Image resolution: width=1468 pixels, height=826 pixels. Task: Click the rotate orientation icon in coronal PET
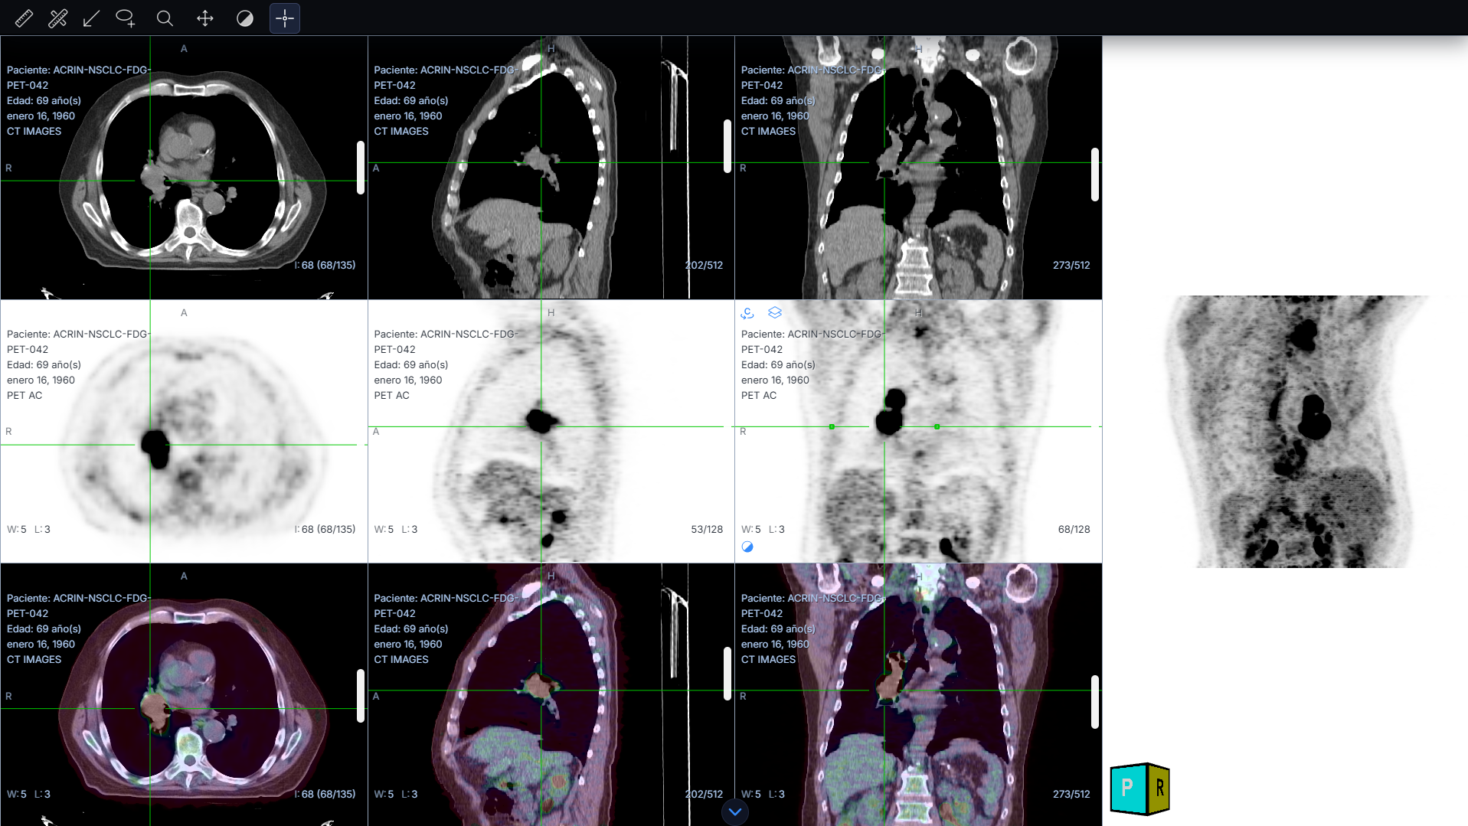tap(747, 312)
